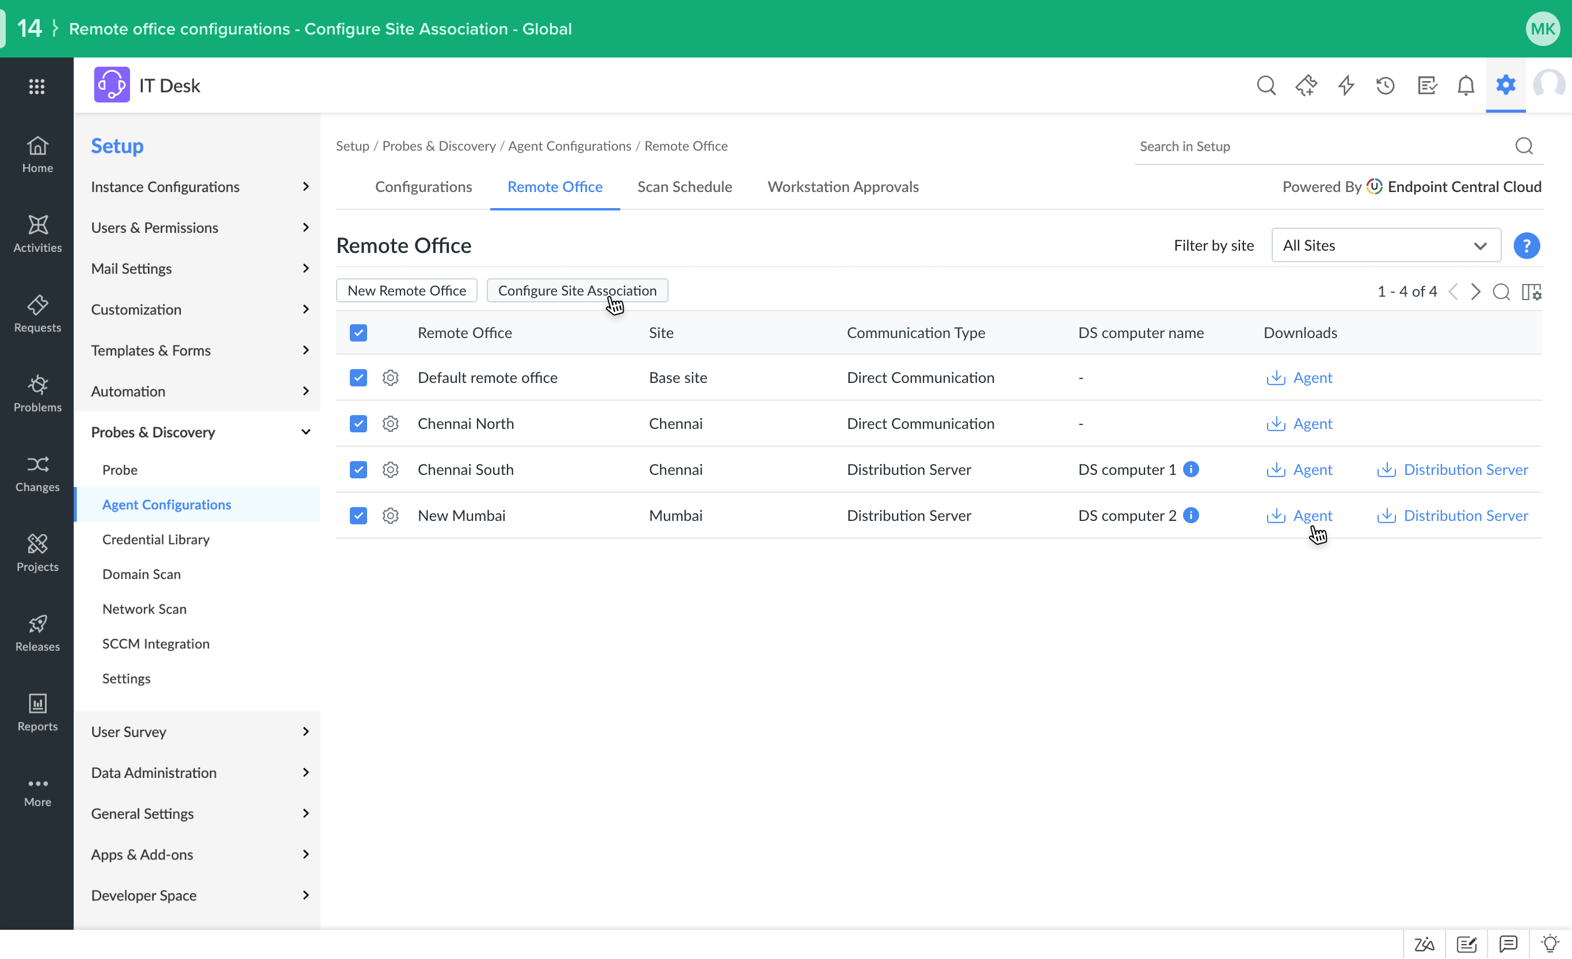Deselect the New Mumbai row checkbox
Image resolution: width=1572 pixels, height=959 pixels.
pyautogui.click(x=358, y=516)
